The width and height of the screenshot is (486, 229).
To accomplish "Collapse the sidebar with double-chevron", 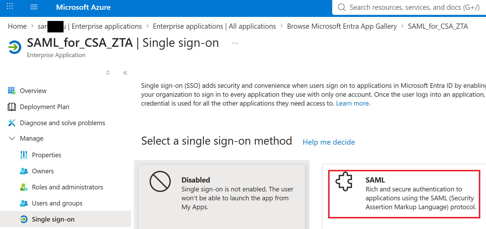I will point(125,73).
